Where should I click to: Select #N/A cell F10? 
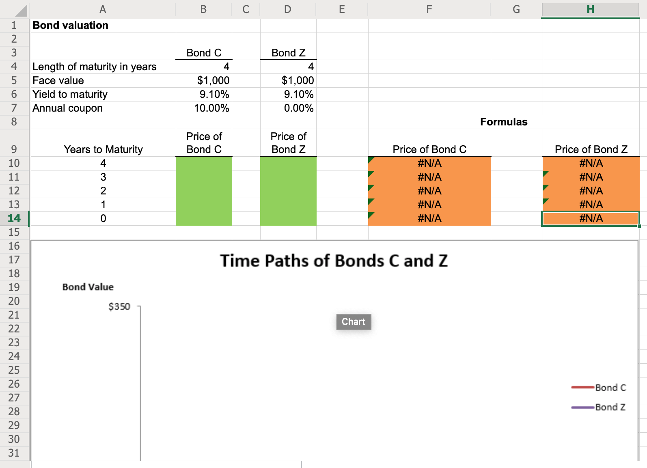[429, 163]
